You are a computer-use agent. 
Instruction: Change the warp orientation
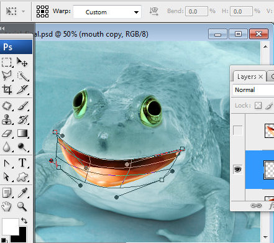tap(154, 11)
